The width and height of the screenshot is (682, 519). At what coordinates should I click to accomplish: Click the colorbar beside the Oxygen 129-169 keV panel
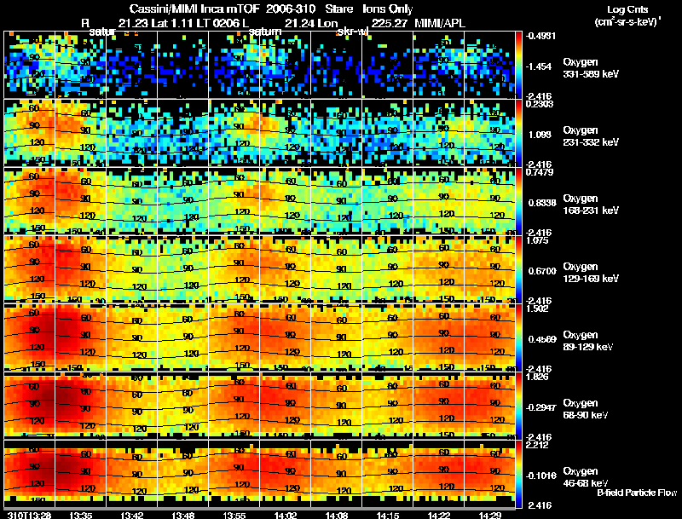[x=518, y=269]
